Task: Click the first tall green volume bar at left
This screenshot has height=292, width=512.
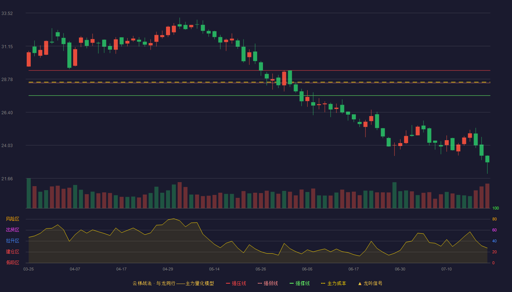Action: (29, 193)
